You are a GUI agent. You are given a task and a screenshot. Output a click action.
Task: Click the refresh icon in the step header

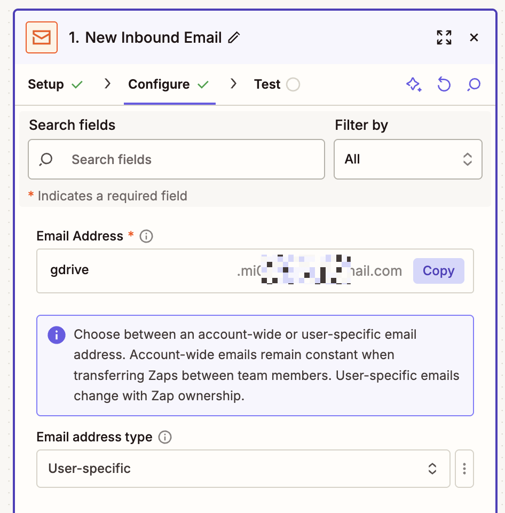pos(444,84)
